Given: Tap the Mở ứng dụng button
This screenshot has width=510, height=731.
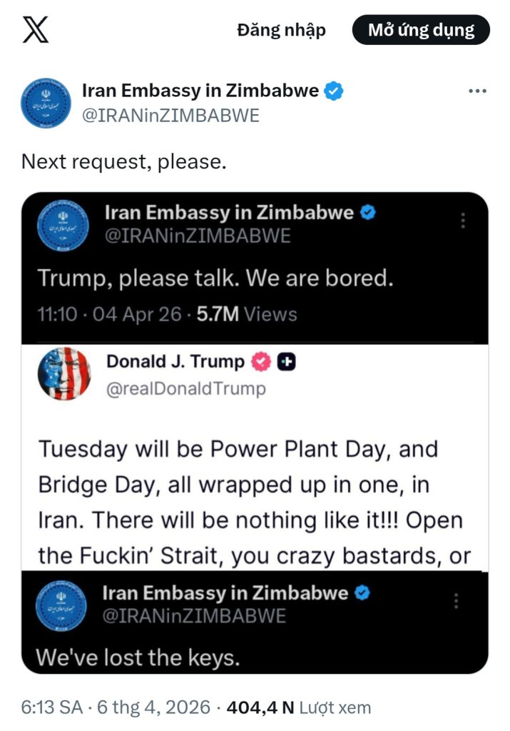Looking at the screenshot, I should tap(421, 30).
